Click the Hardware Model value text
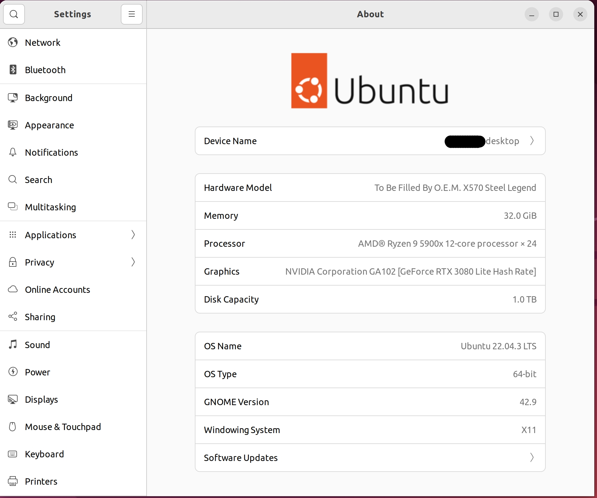Image resolution: width=597 pixels, height=498 pixels. point(455,188)
